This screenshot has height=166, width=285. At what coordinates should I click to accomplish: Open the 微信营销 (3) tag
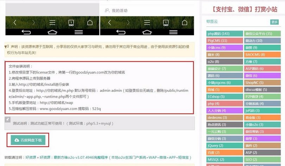(262, 132)
